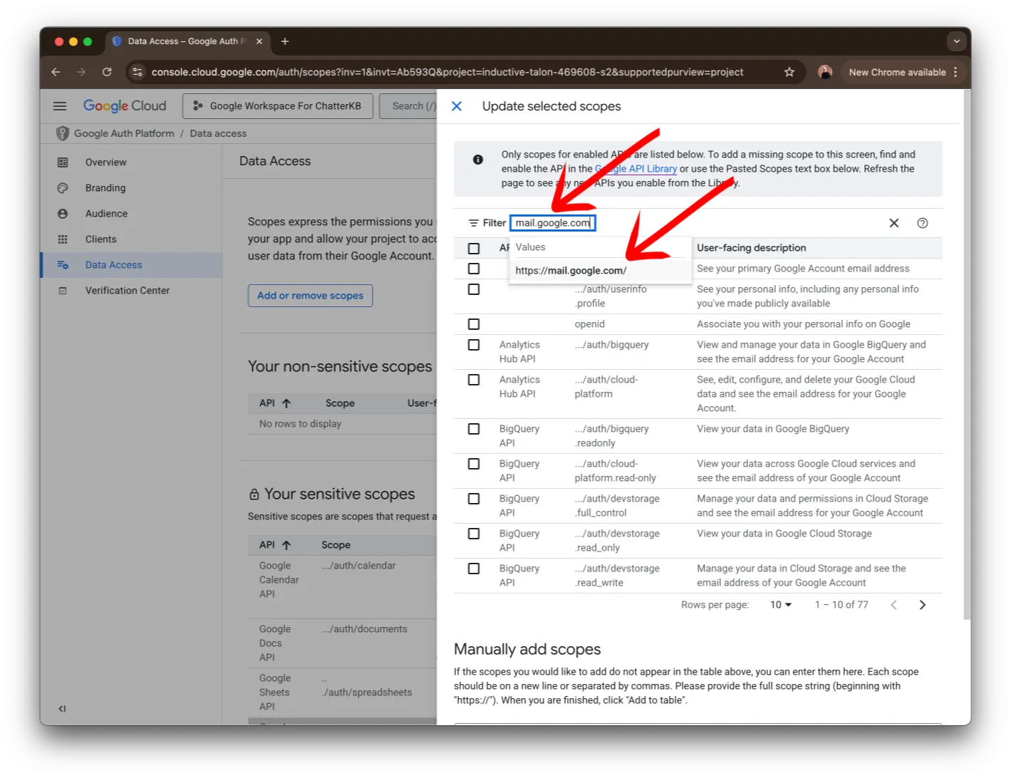Click the Clients grid icon
The image size is (1011, 778).
[x=63, y=239]
